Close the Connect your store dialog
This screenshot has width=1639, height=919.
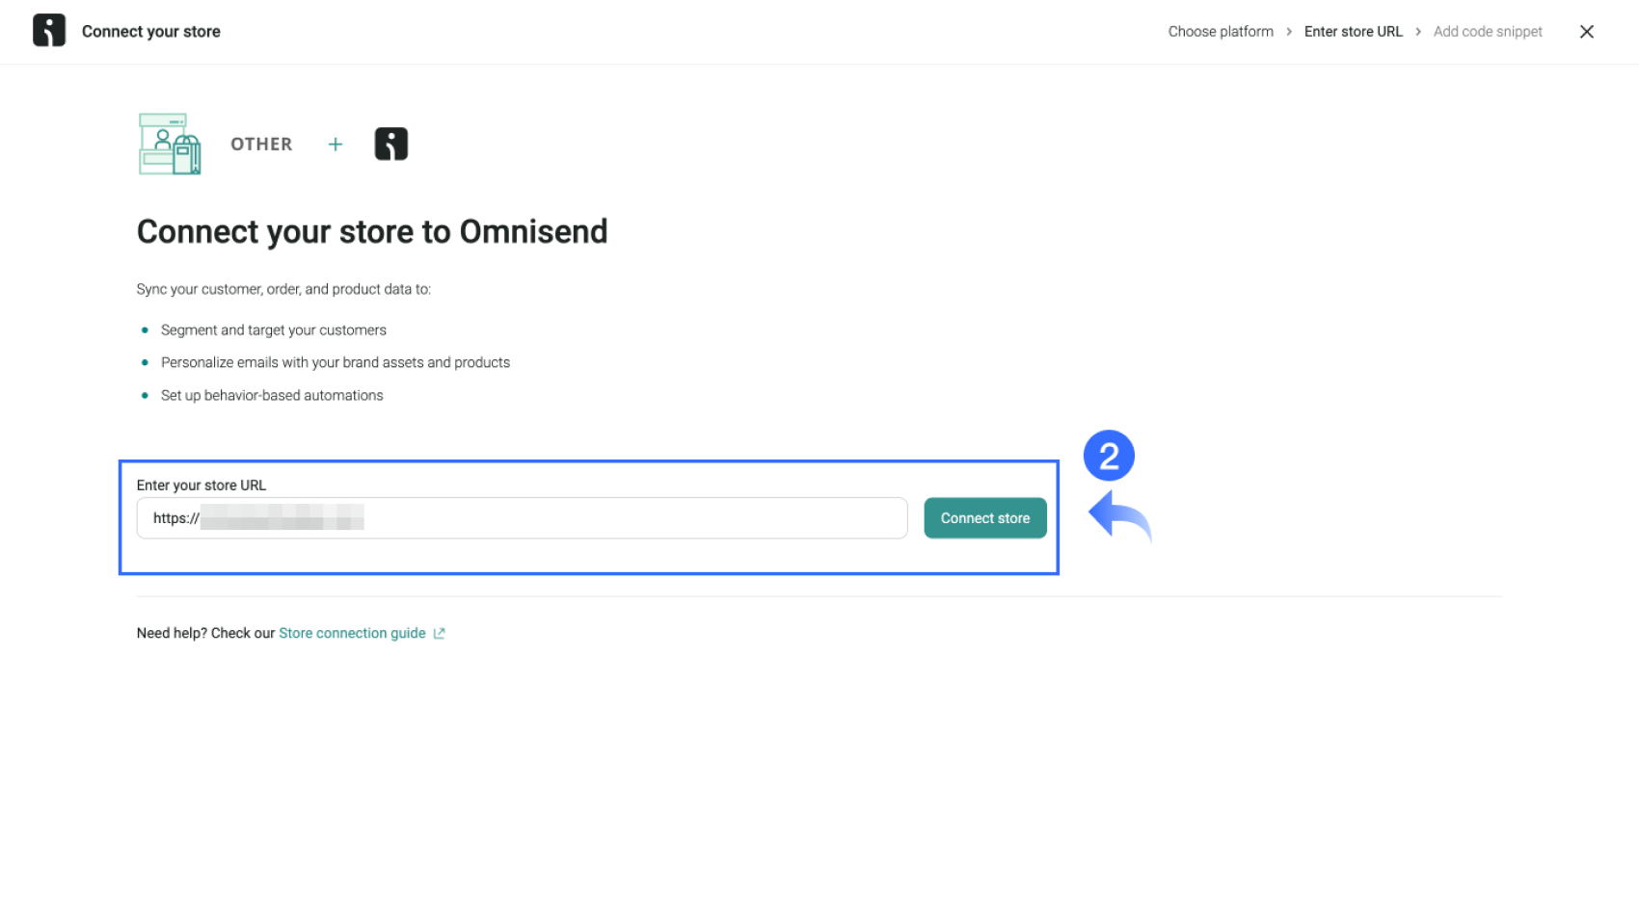[x=1586, y=31]
